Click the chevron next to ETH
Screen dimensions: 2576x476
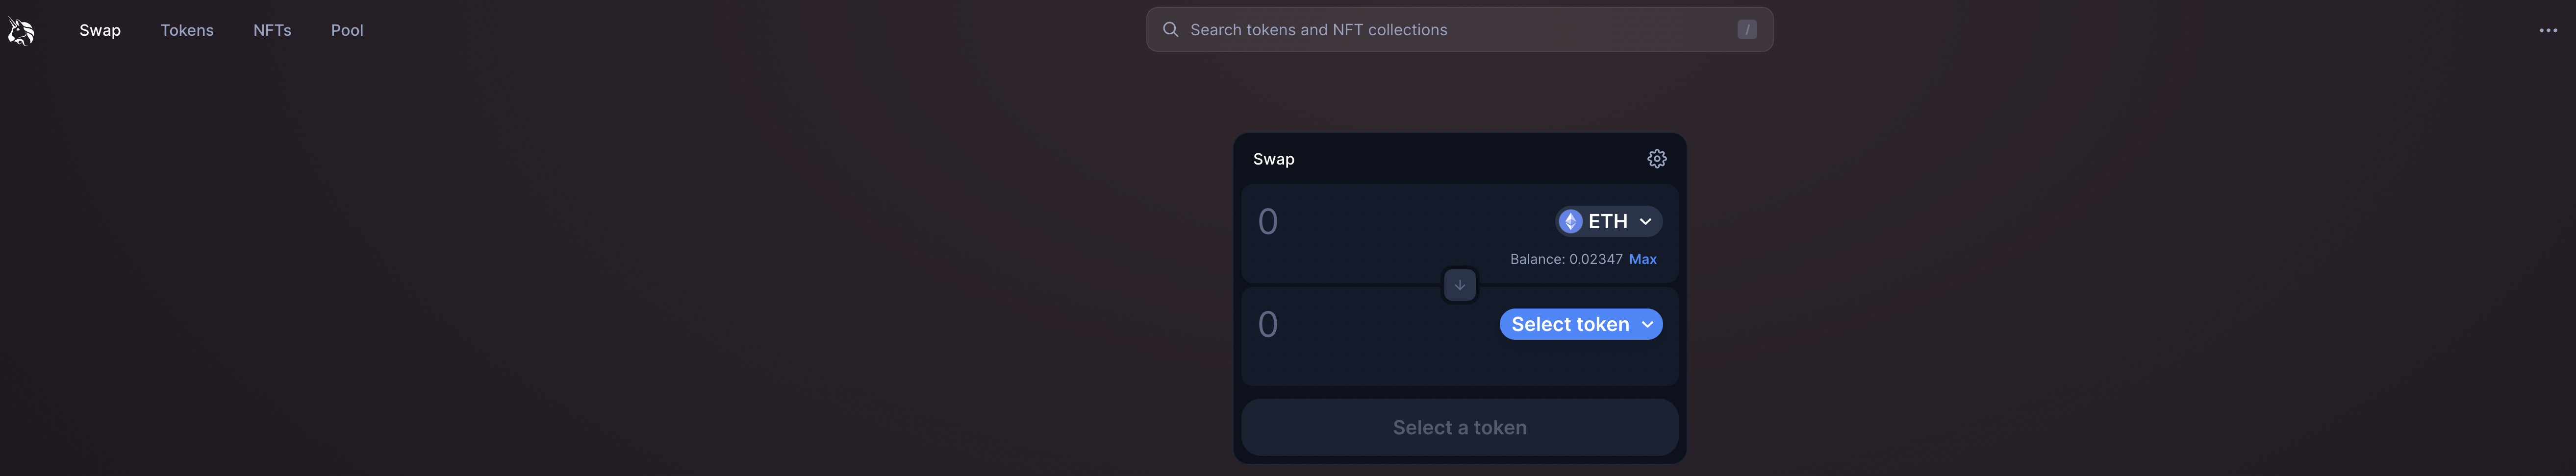(1645, 221)
